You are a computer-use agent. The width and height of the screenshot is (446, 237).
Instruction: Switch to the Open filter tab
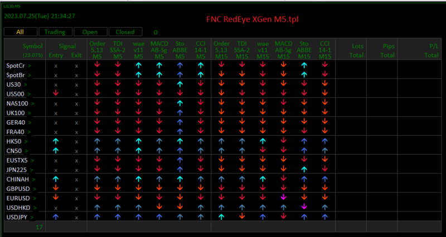tap(90, 32)
